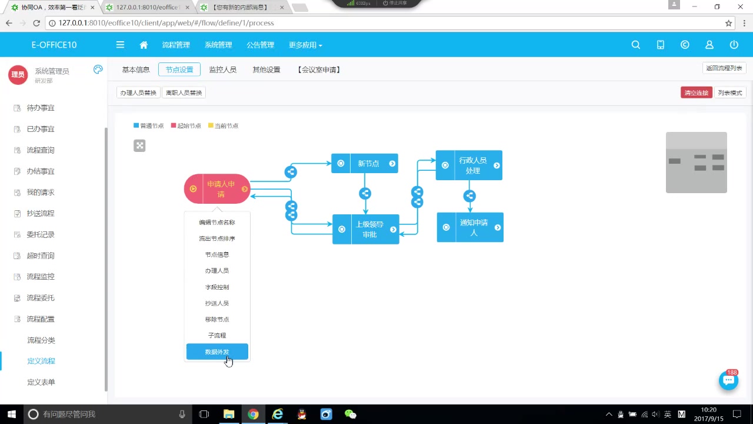The image size is (753, 424).
Task: Click Task View icon in taskbar
Action: tap(204, 414)
